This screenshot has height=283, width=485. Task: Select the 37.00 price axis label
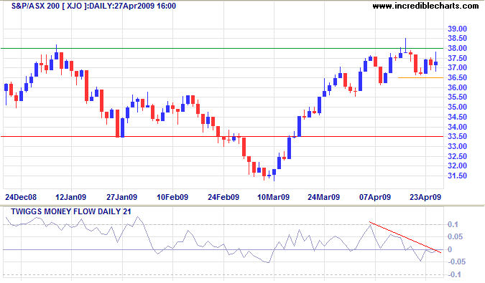point(457,67)
